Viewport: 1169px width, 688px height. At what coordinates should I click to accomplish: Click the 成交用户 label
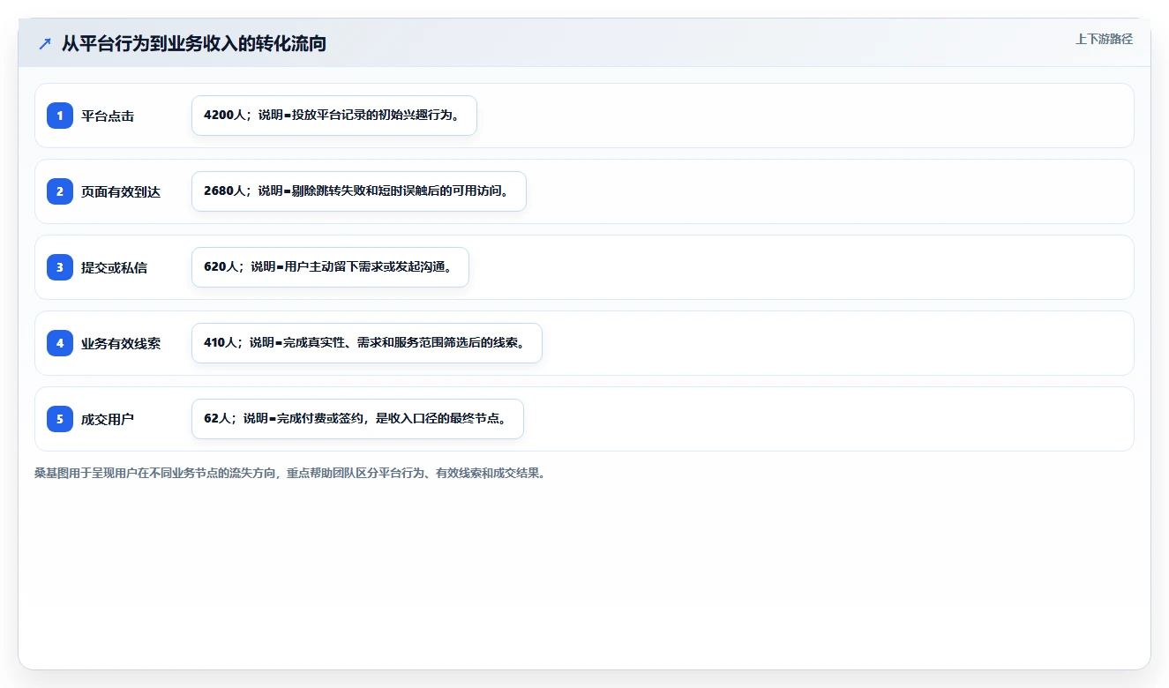tap(108, 419)
